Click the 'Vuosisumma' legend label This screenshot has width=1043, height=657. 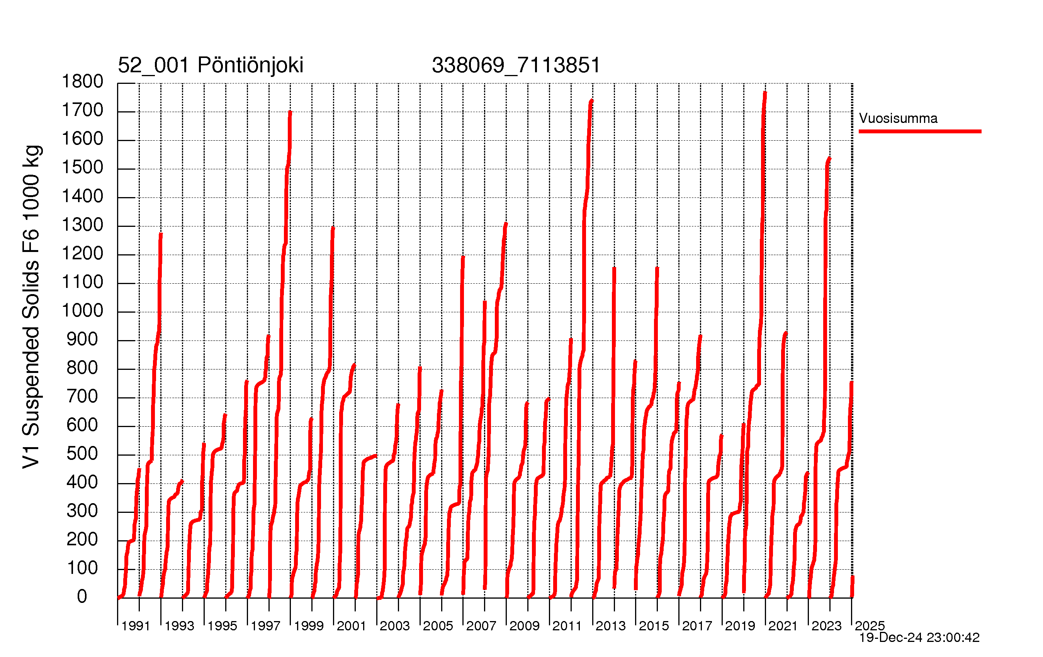click(x=898, y=118)
